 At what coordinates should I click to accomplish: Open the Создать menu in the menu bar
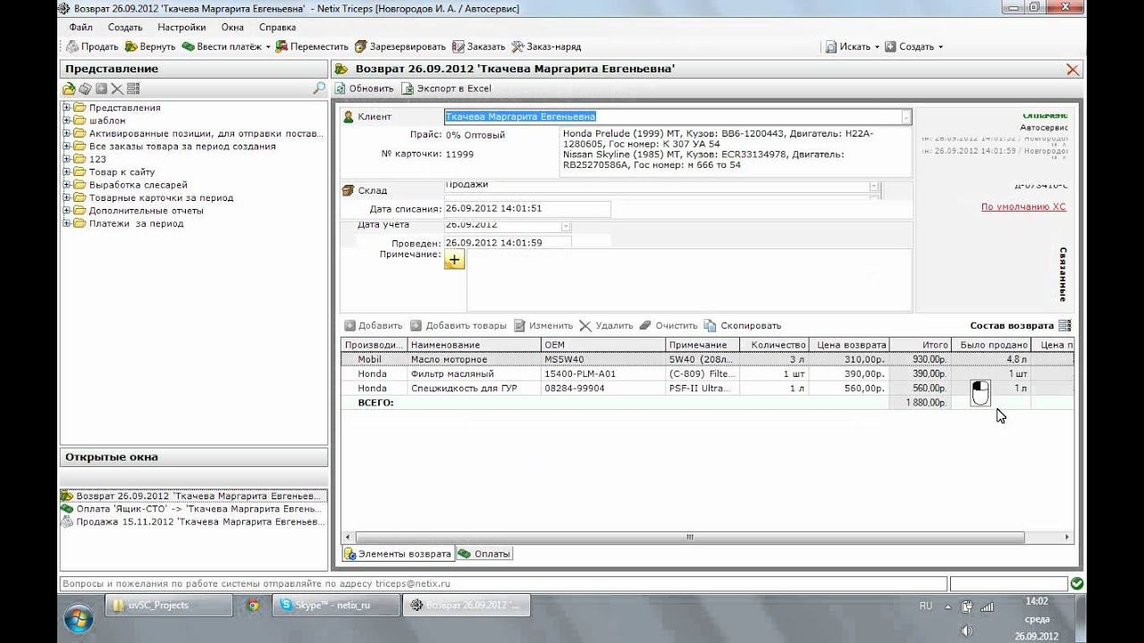coord(124,28)
